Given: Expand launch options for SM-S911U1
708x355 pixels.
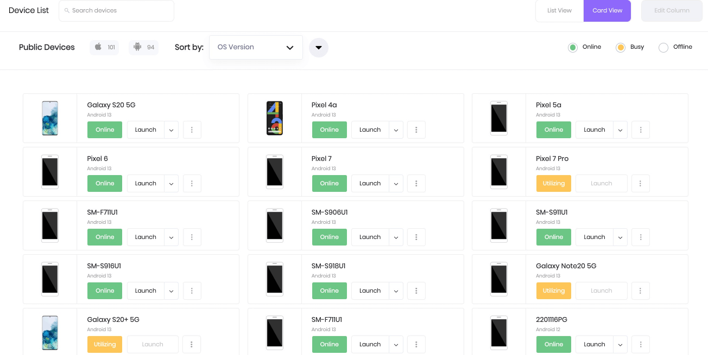Looking at the screenshot, I should tap(620, 237).
